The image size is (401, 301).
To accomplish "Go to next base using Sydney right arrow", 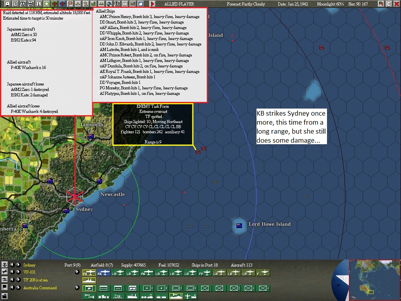I will tap(18, 265).
